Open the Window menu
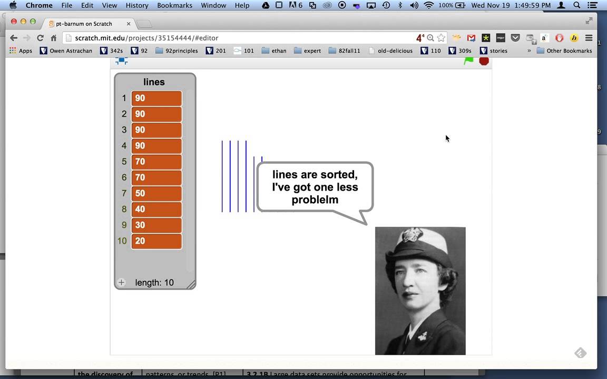 point(213,5)
